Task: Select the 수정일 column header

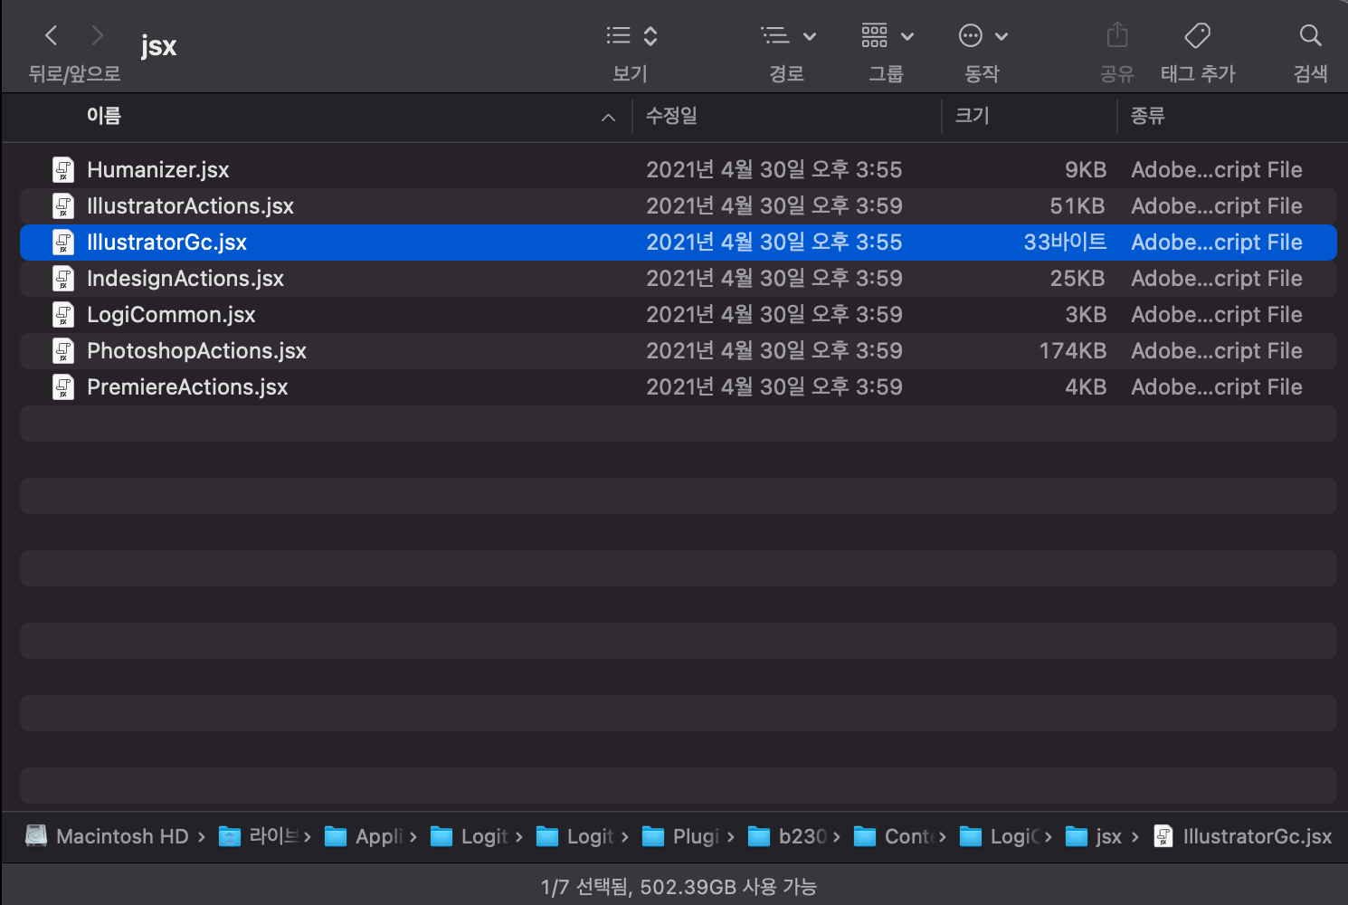Action: coord(670,117)
